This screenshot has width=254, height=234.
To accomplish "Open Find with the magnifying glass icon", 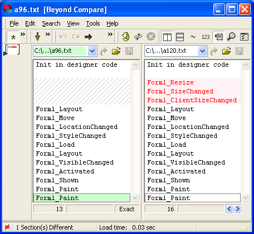I will 231,37.
